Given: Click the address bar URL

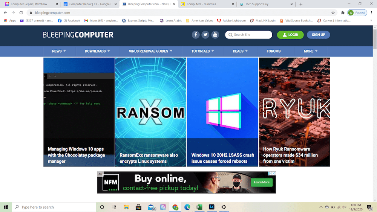Looking at the screenshot, I should coord(52,13).
